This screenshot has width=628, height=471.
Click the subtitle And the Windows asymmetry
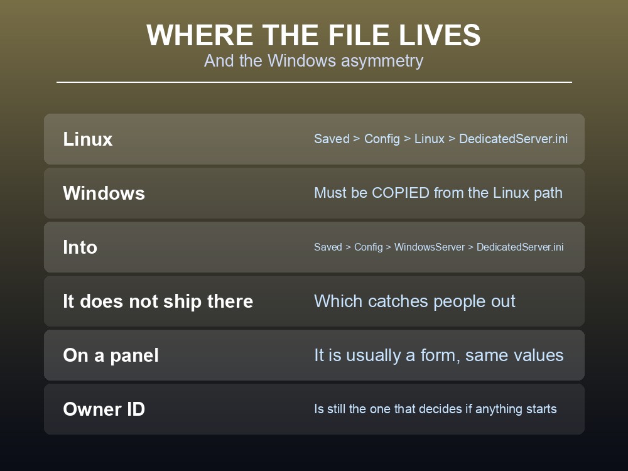(313, 61)
